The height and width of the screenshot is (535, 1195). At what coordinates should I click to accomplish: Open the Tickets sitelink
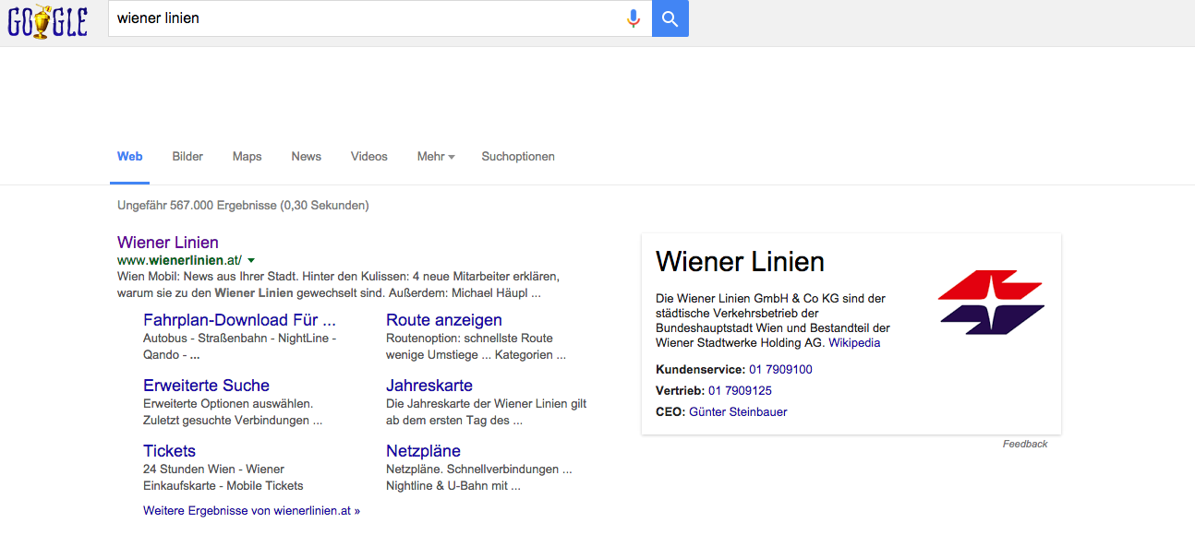(x=170, y=451)
